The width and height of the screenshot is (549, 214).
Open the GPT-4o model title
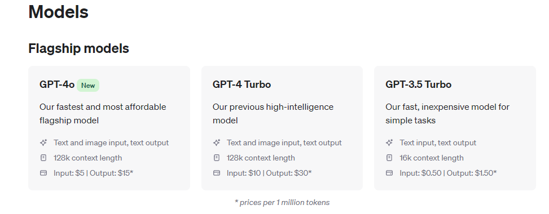point(57,84)
